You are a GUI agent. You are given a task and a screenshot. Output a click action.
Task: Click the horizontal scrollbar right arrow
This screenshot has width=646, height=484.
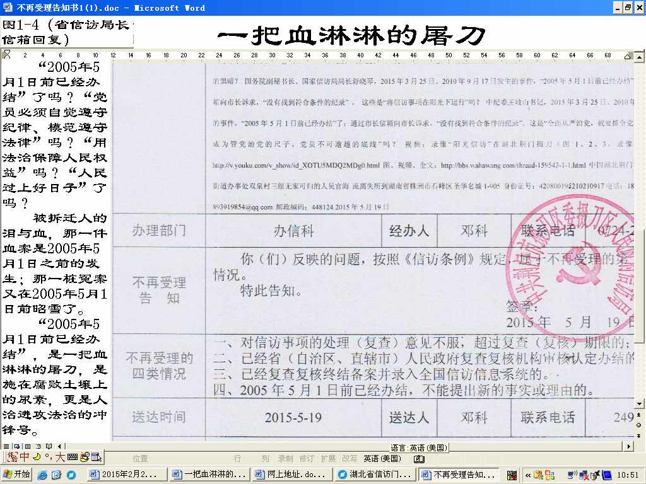pyautogui.click(x=628, y=447)
